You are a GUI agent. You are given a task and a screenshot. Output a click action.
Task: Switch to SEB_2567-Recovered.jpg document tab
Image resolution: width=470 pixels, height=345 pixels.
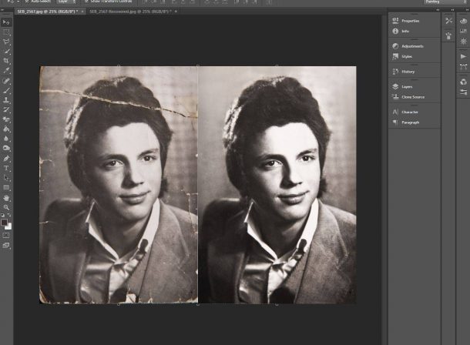click(130, 12)
